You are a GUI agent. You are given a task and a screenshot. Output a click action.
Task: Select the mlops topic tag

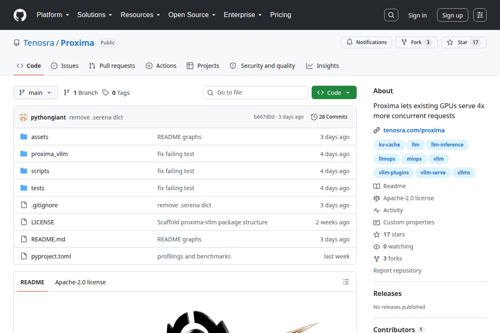(x=414, y=159)
